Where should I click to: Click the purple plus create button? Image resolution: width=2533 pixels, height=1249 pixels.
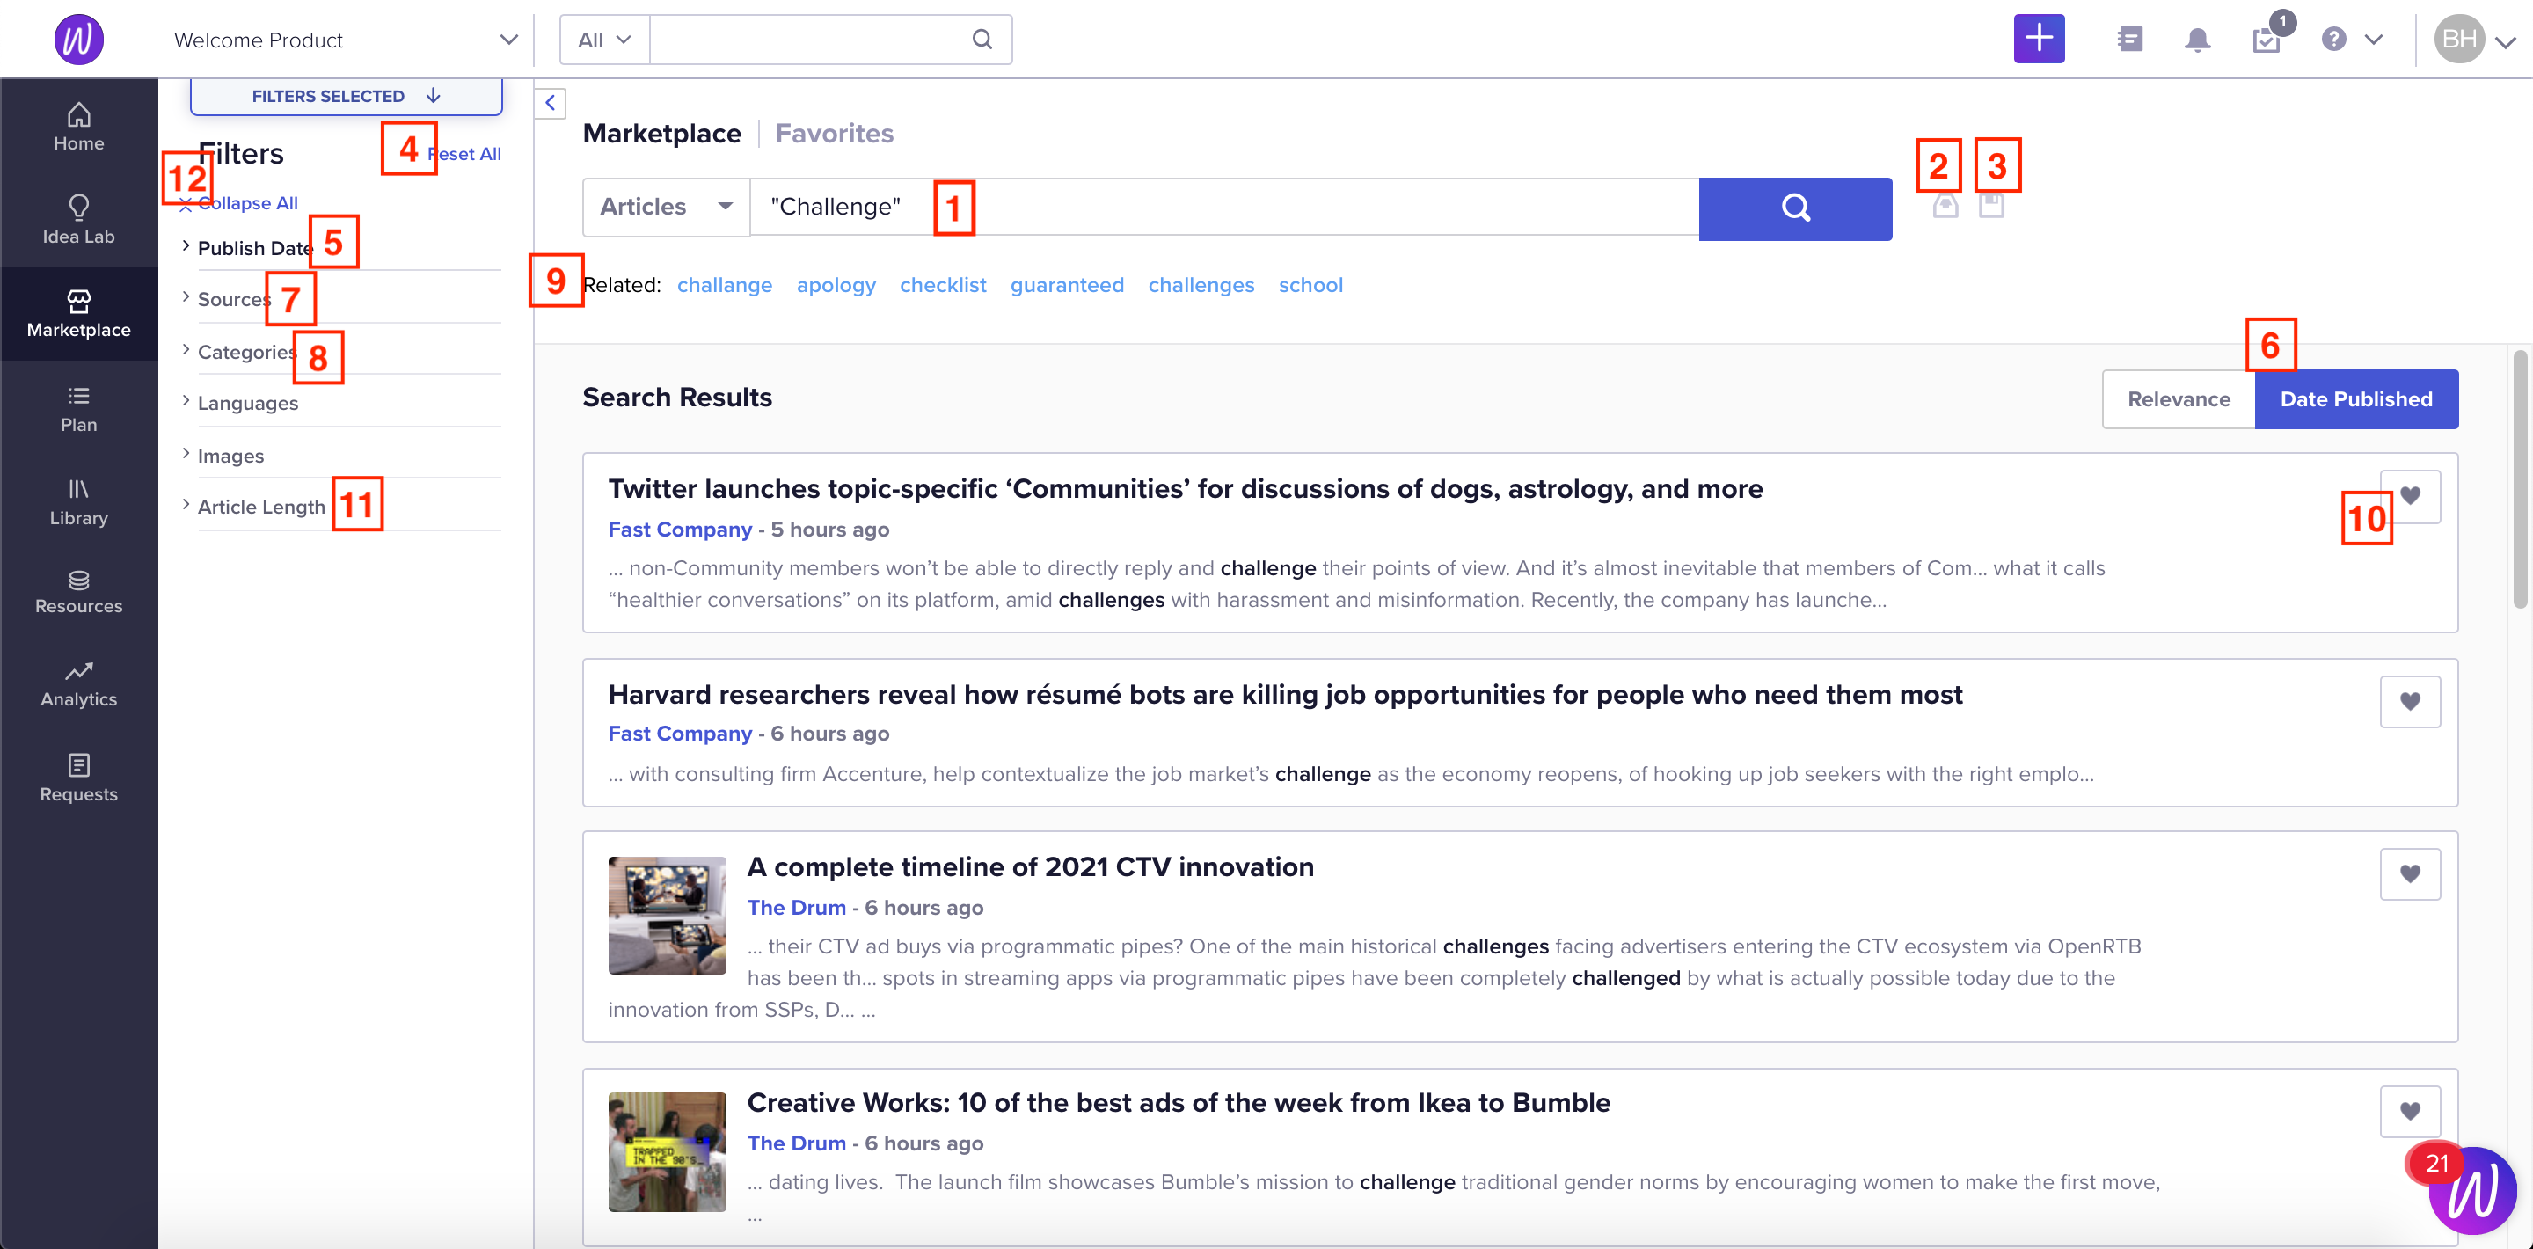click(x=2039, y=40)
